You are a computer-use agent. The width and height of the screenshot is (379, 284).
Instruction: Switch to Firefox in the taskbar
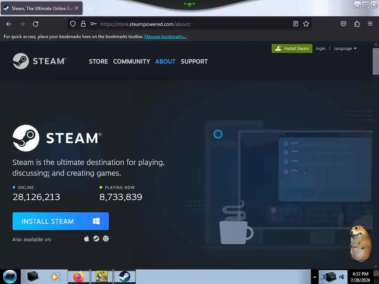79,277
